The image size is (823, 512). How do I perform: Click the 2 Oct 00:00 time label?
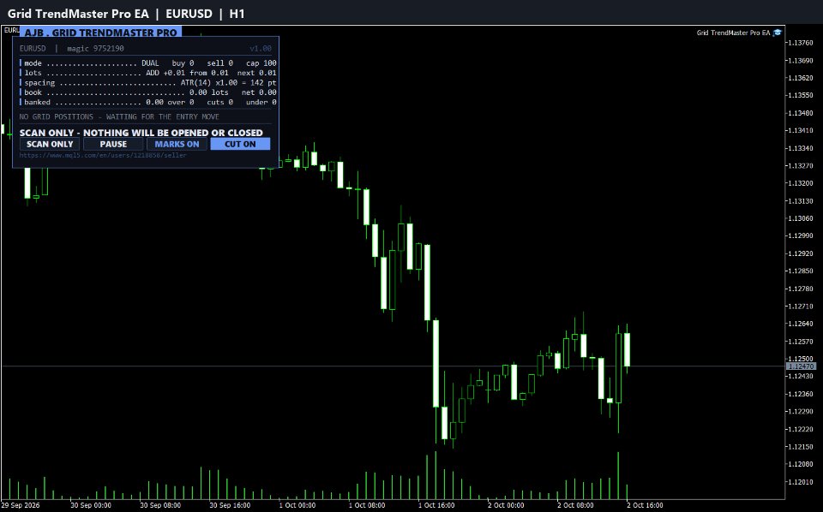click(506, 505)
